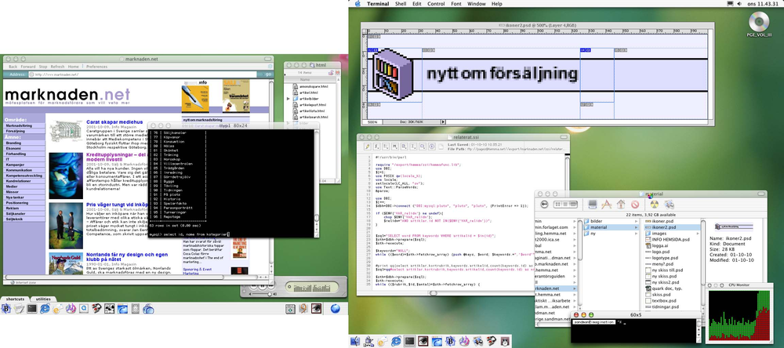Select the Ekonomi category in the sidebar

click(x=14, y=150)
